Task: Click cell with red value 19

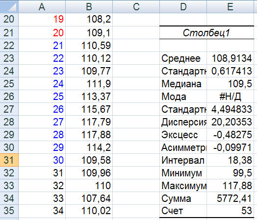Action: click(x=42, y=20)
